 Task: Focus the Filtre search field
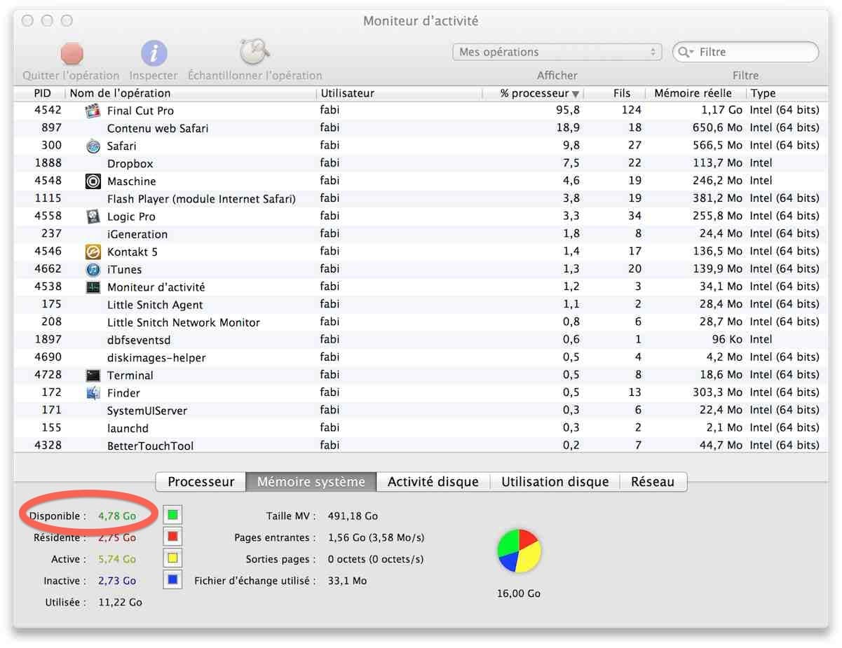(746, 52)
